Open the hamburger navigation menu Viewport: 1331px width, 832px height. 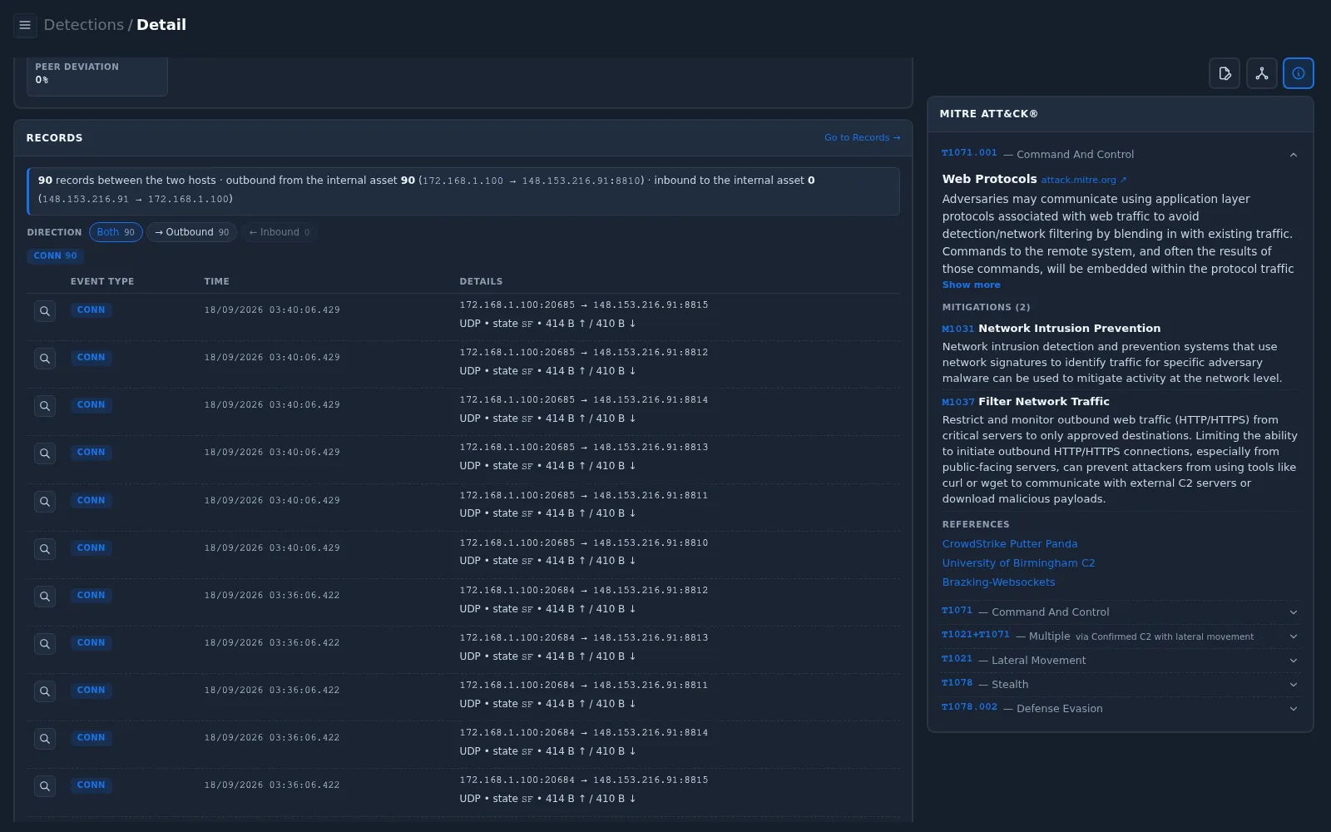coord(25,25)
